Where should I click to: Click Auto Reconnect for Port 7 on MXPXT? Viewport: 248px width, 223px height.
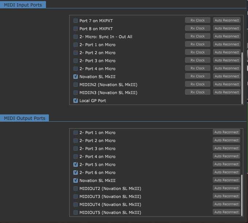[x=226, y=20]
